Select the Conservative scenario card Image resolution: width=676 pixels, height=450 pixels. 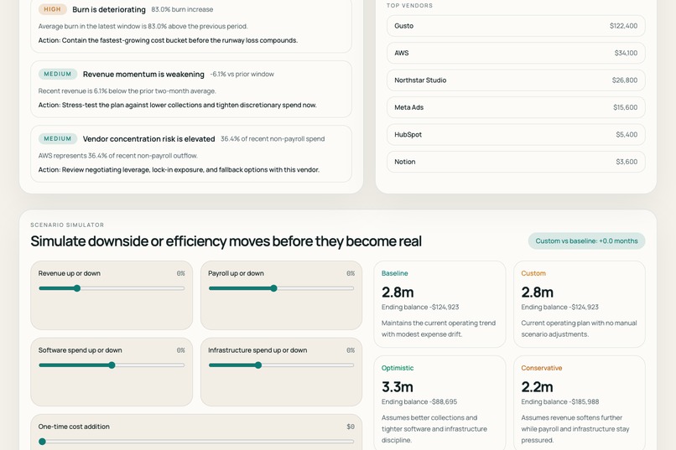pyautogui.click(x=579, y=402)
